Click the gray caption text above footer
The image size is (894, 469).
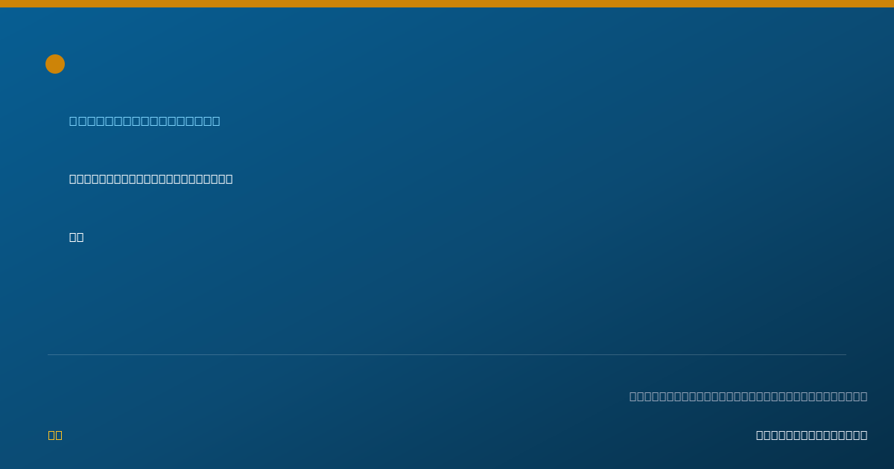pos(749,396)
